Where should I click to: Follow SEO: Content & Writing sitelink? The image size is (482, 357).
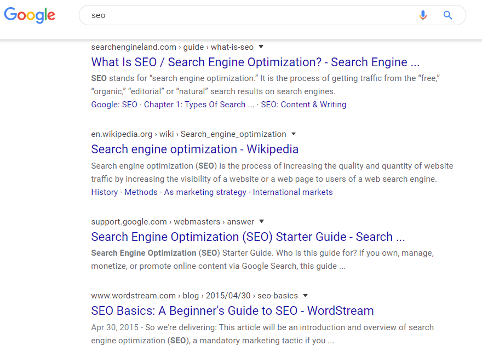click(x=303, y=105)
